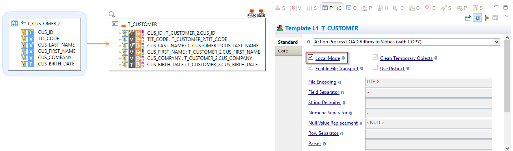
Task: Toggle the show categories tree icon
Action: tap(477, 17)
